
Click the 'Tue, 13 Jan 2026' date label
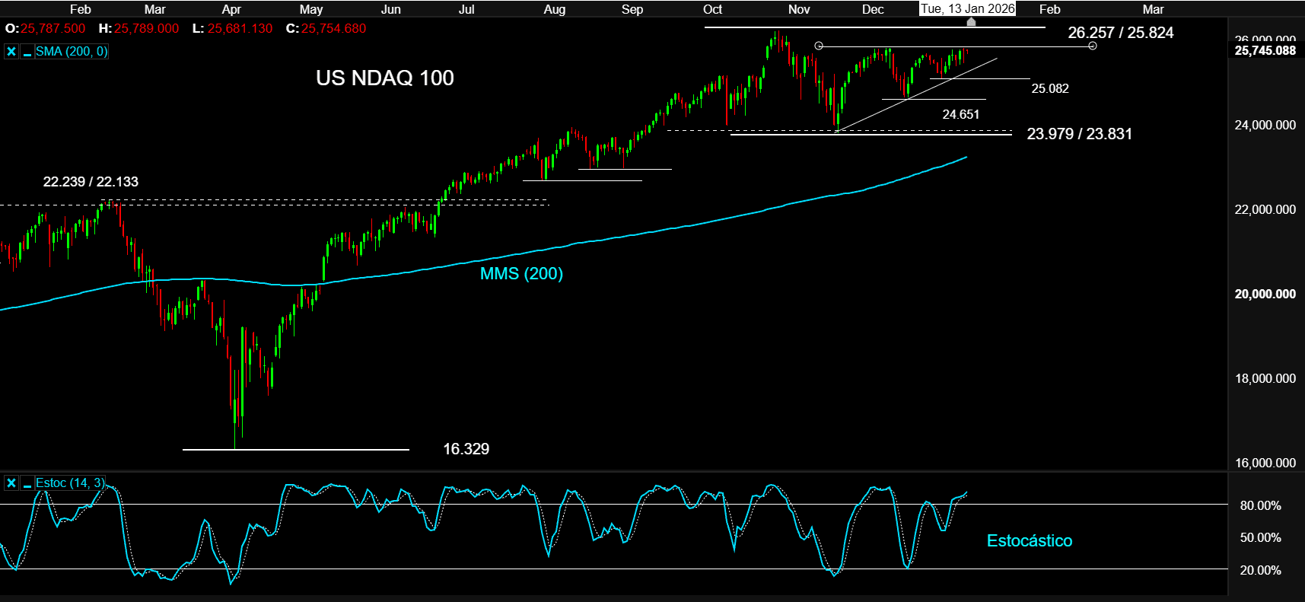(968, 8)
